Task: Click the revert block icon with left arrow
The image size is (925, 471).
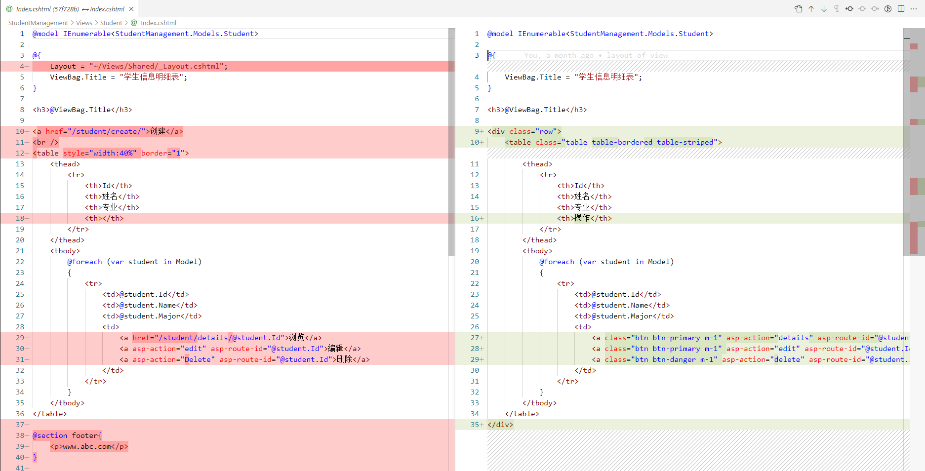Action: pyautogui.click(x=849, y=8)
